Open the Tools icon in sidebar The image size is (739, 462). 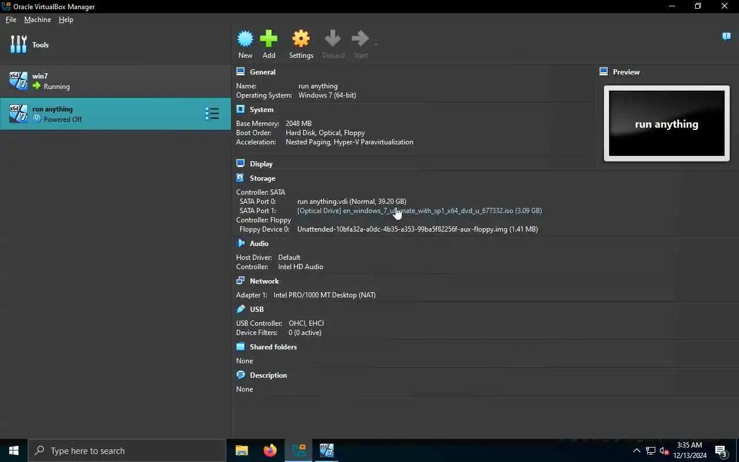point(18,44)
